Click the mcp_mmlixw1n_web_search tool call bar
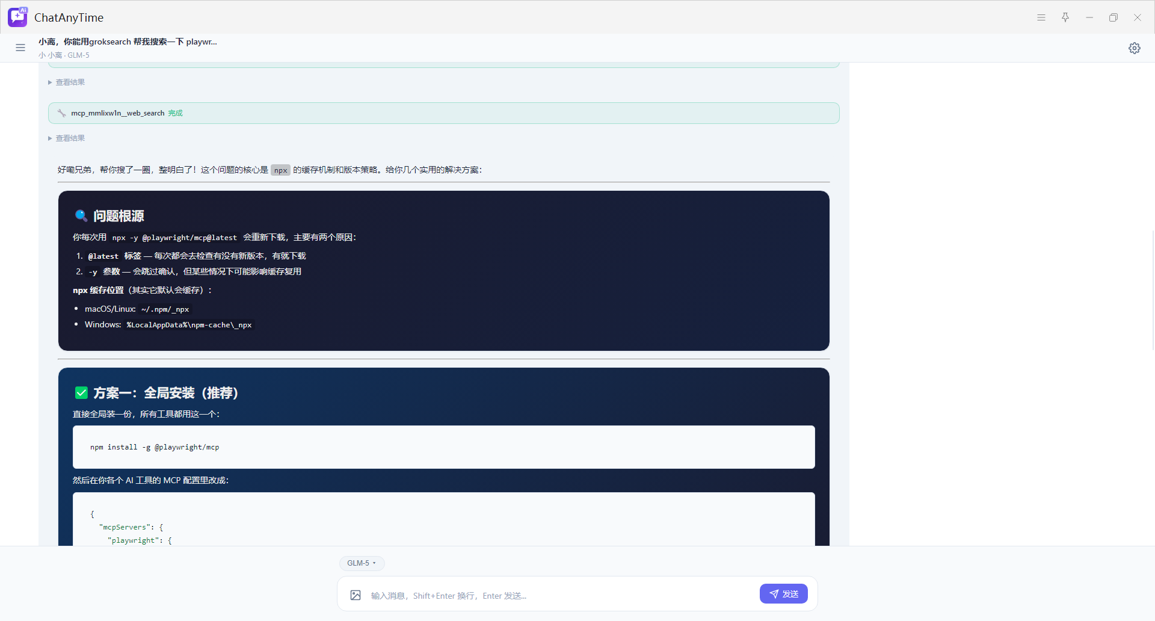This screenshot has height=621, width=1155. 443,113
